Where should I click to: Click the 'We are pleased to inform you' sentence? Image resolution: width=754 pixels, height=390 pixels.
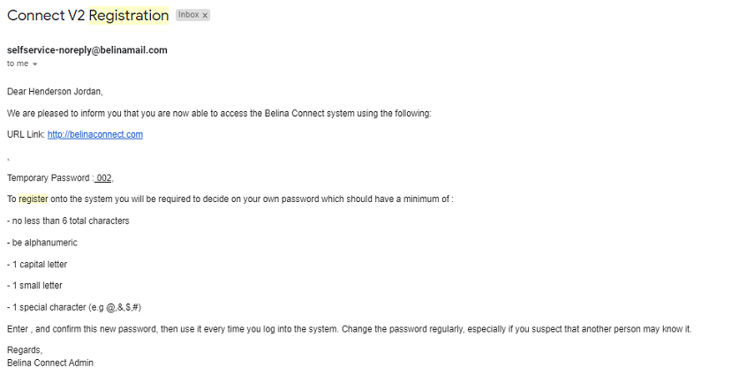[x=219, y=113]
